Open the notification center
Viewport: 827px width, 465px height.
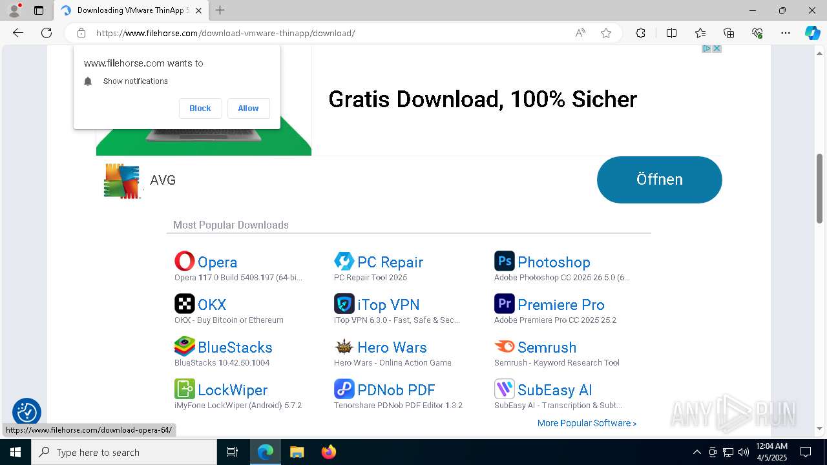(x=806, y=452)
